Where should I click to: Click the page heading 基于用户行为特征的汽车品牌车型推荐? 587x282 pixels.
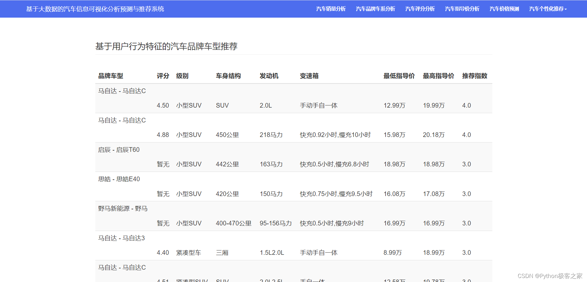point(166,46)
